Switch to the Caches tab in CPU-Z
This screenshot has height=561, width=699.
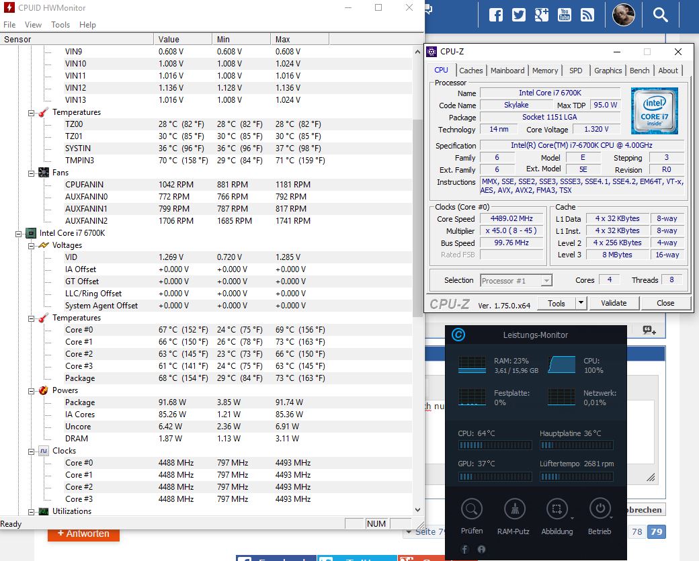470,71
